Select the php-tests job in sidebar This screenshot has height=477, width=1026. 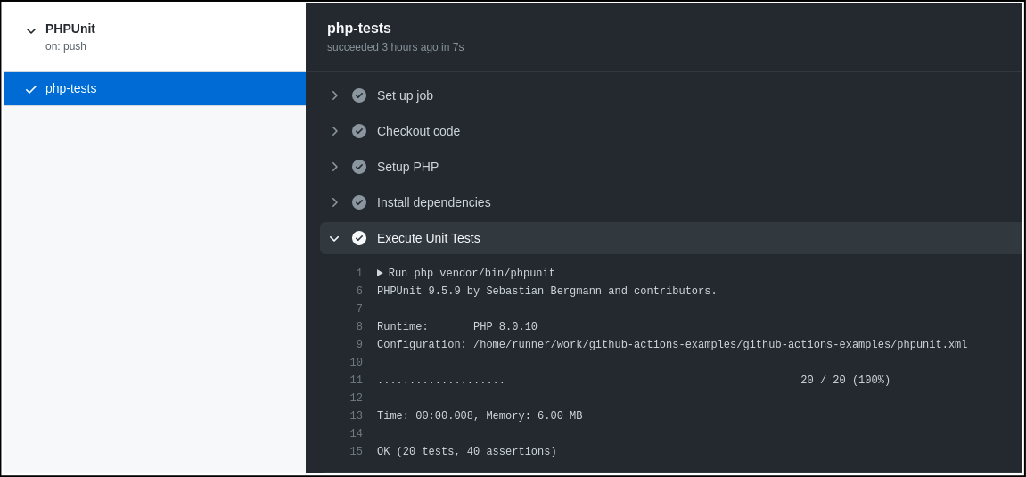tap(71, 88)
